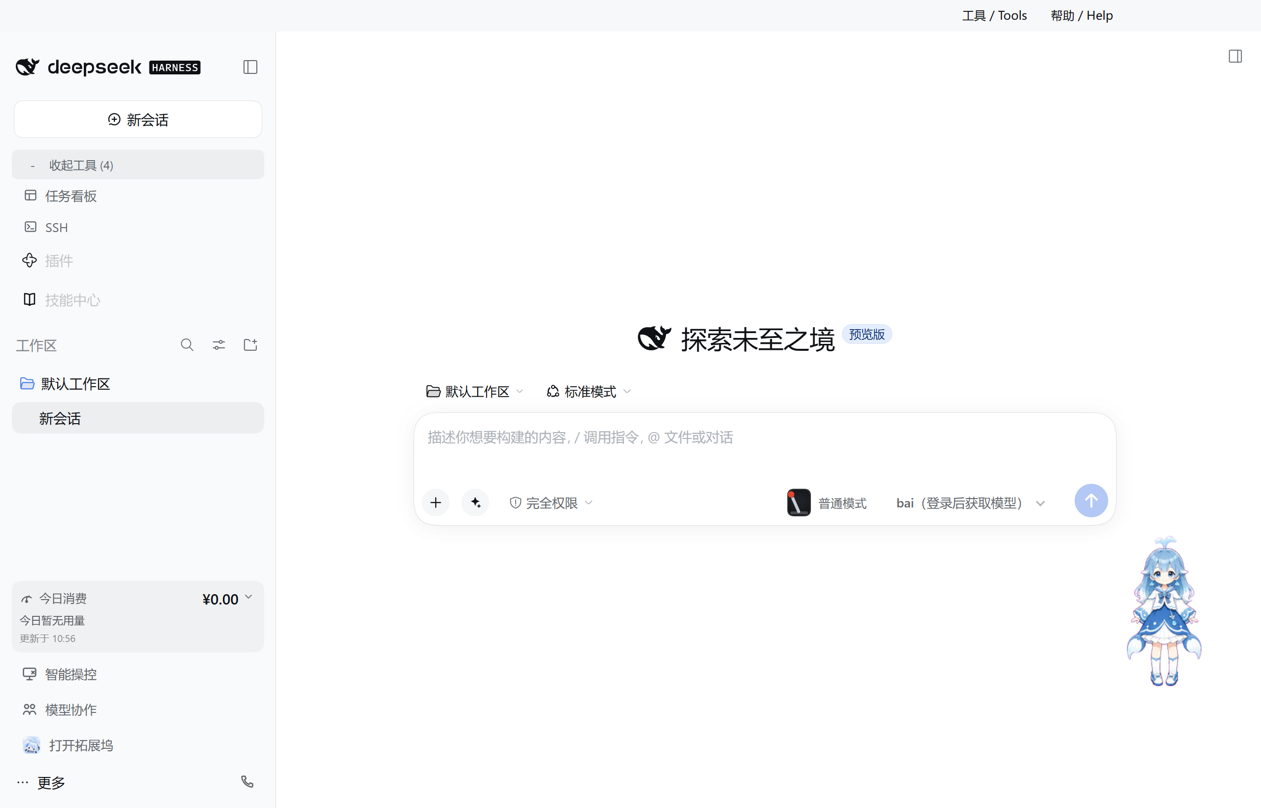Screen dimensions: 1261x808
Task: Click the 今日暂无用量 usage text
Action: tap(52, 621)
